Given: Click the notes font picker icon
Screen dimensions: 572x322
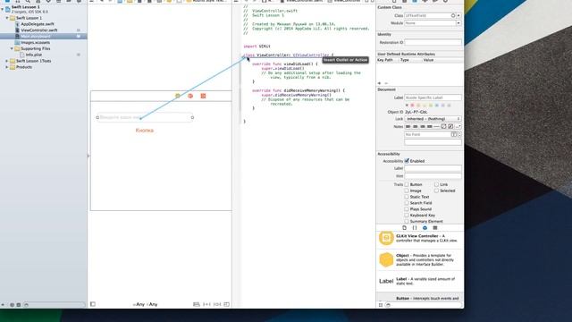Looking at the screenshot, I should (454, 134).
